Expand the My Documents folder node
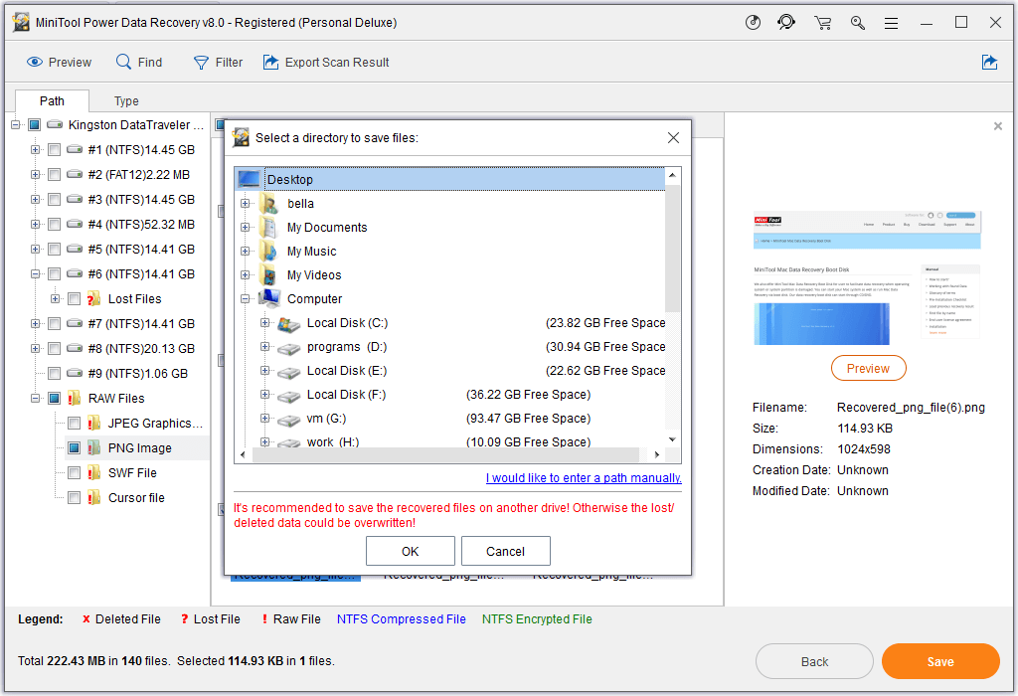Image resolution: width=1018 pixels, height=696 pixels. (245, 228)
